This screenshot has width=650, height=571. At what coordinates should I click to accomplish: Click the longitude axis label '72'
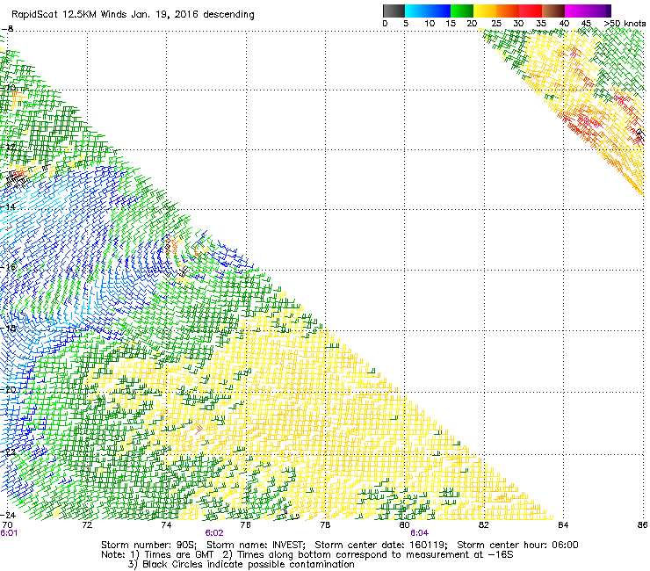(87, 525)
